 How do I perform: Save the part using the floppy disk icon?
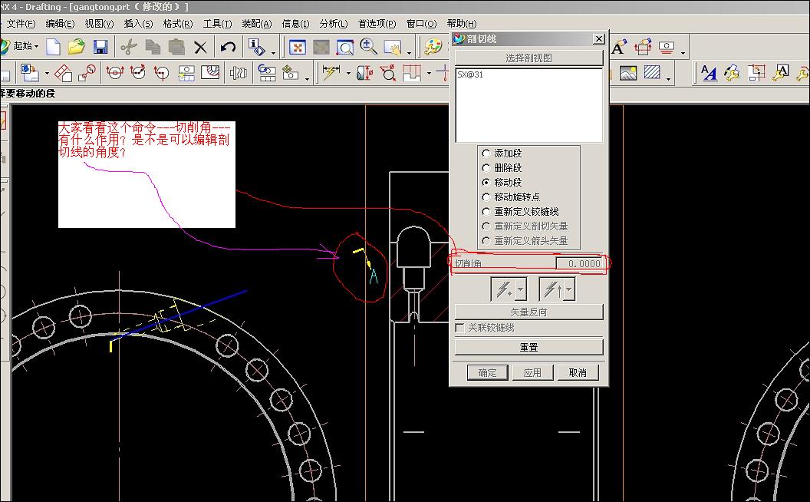(x=100, y=47)
